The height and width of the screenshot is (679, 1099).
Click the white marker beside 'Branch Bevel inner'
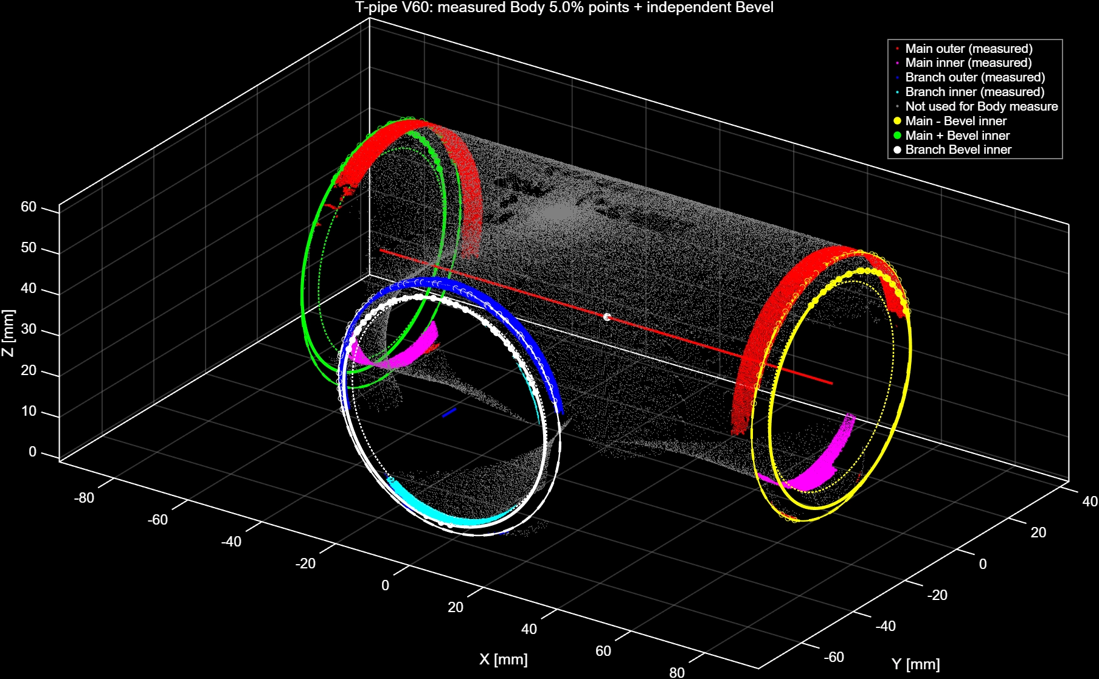pyautogui.click(x=897, y=150)
